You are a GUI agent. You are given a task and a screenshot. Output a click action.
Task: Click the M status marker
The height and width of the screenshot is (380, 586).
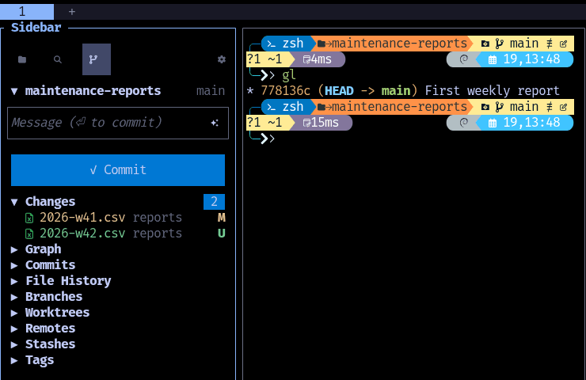221,218
